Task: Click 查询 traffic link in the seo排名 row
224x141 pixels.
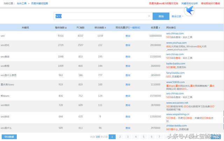Action: [128, 117]
